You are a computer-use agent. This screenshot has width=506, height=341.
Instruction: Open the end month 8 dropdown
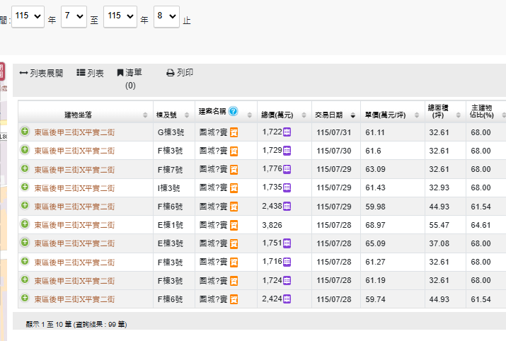click(166, 16)
